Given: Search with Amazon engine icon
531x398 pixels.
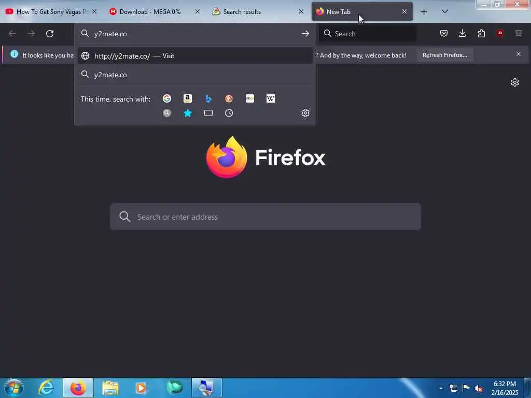Looking at the screenshot, I should point(188,98).
